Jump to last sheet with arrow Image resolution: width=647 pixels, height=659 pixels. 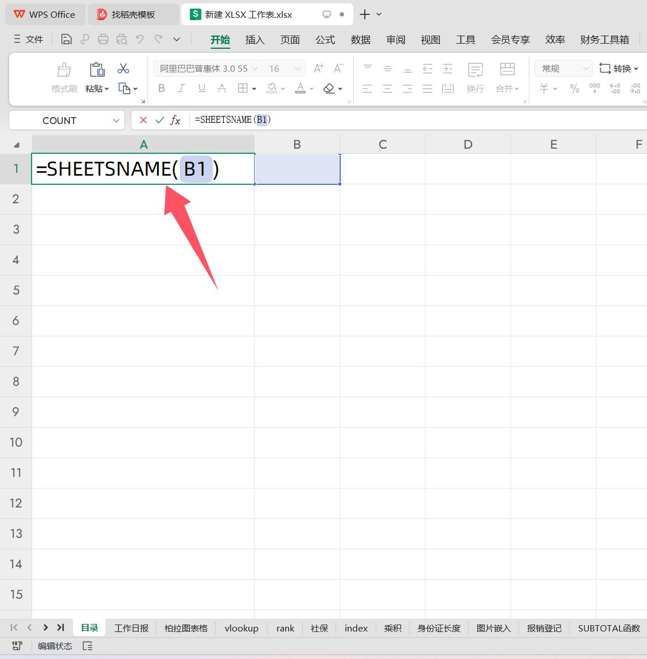[x=60, y=627]
